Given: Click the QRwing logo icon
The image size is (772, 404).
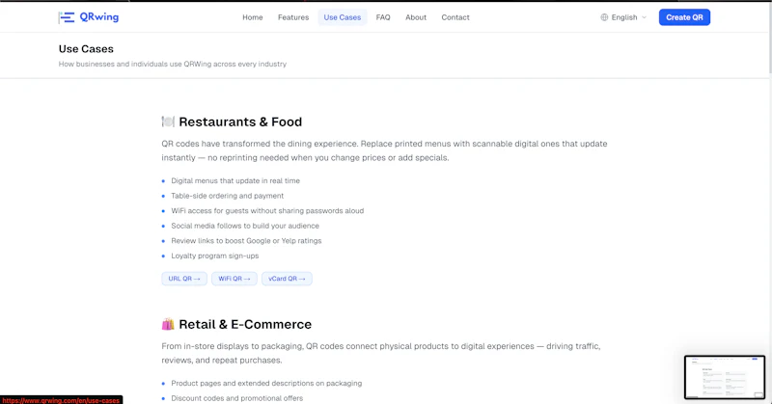Looking at the screenshot, I should click(67, 17).
